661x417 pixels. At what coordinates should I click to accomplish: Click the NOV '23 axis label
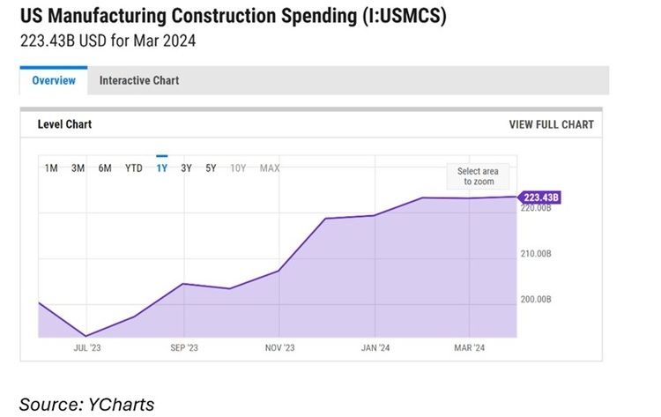[279, 347]
